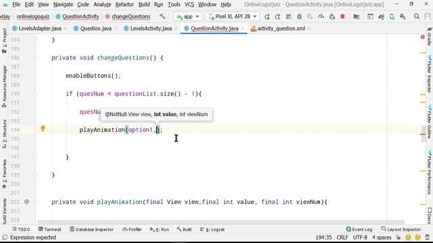
Task: Open the Resource Manager side panel
Action: point(4,86)
